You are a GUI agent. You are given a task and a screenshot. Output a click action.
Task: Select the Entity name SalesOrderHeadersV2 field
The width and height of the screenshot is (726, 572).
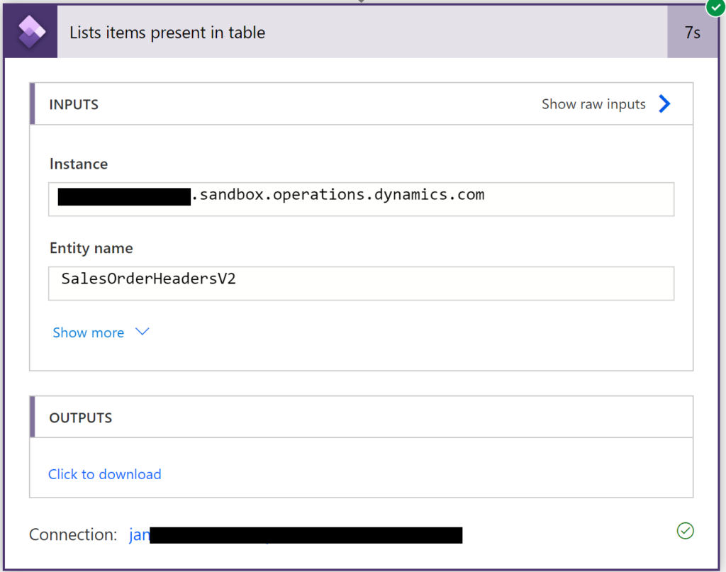tap(361, 284)
